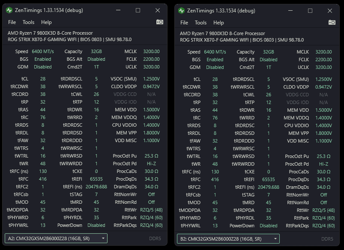Click the DDR5 label in right window
The height and width of the screenshot is (250, 344).
pyautogui.click(x=327, y=239)
